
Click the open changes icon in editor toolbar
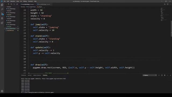[165, 4]
